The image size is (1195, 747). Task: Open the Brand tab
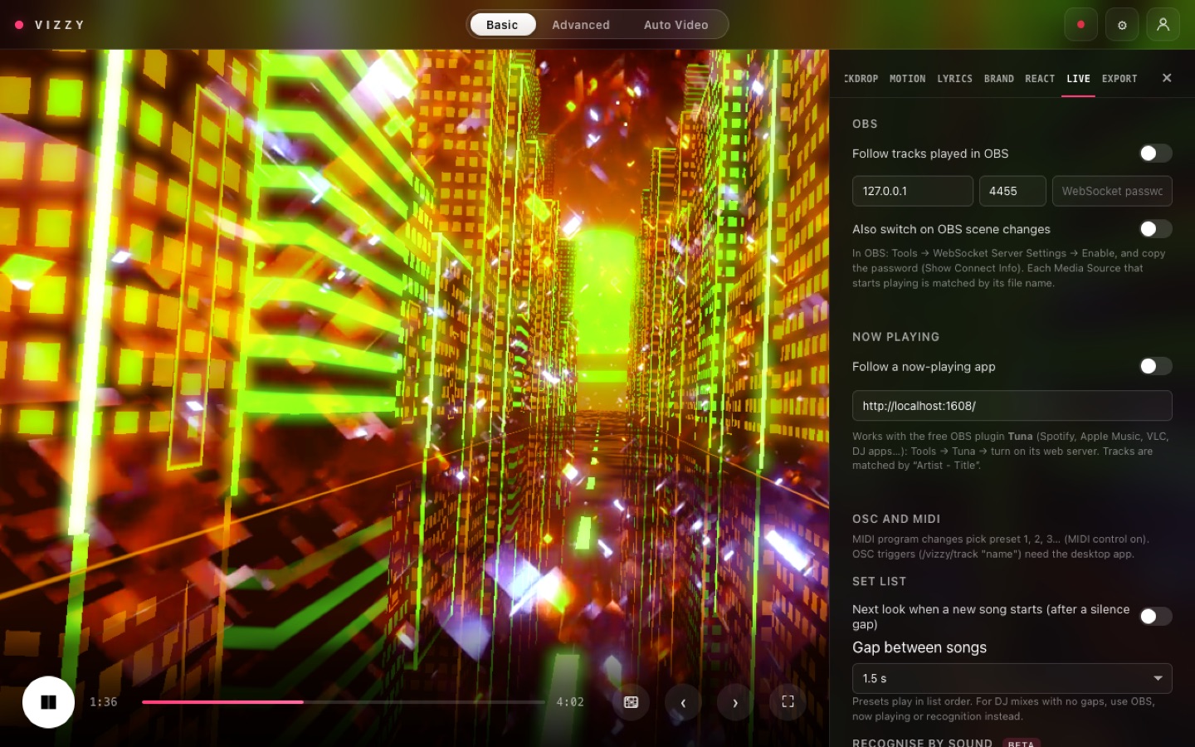click(999, 79)
